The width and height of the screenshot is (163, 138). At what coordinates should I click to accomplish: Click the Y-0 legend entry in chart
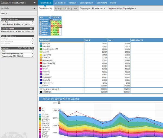click(42, 110)
